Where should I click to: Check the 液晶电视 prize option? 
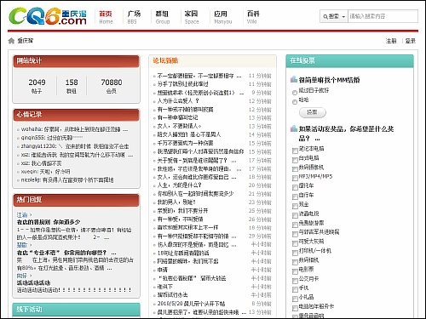(295, 215)
